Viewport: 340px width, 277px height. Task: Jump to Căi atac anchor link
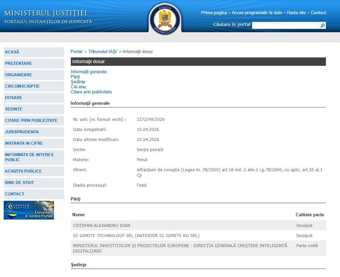(79, 87)
